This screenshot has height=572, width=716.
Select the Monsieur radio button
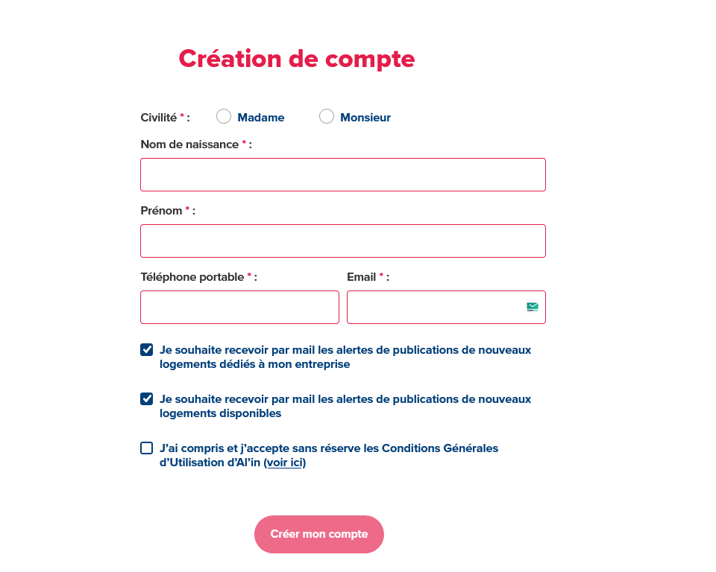326,116
